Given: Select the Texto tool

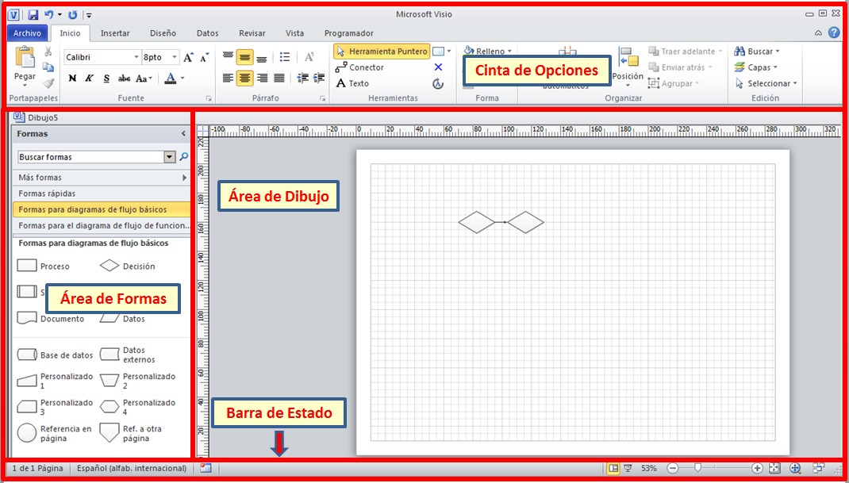Looking at the screenshot, I should pyautogui.click(x=352, y=83).
